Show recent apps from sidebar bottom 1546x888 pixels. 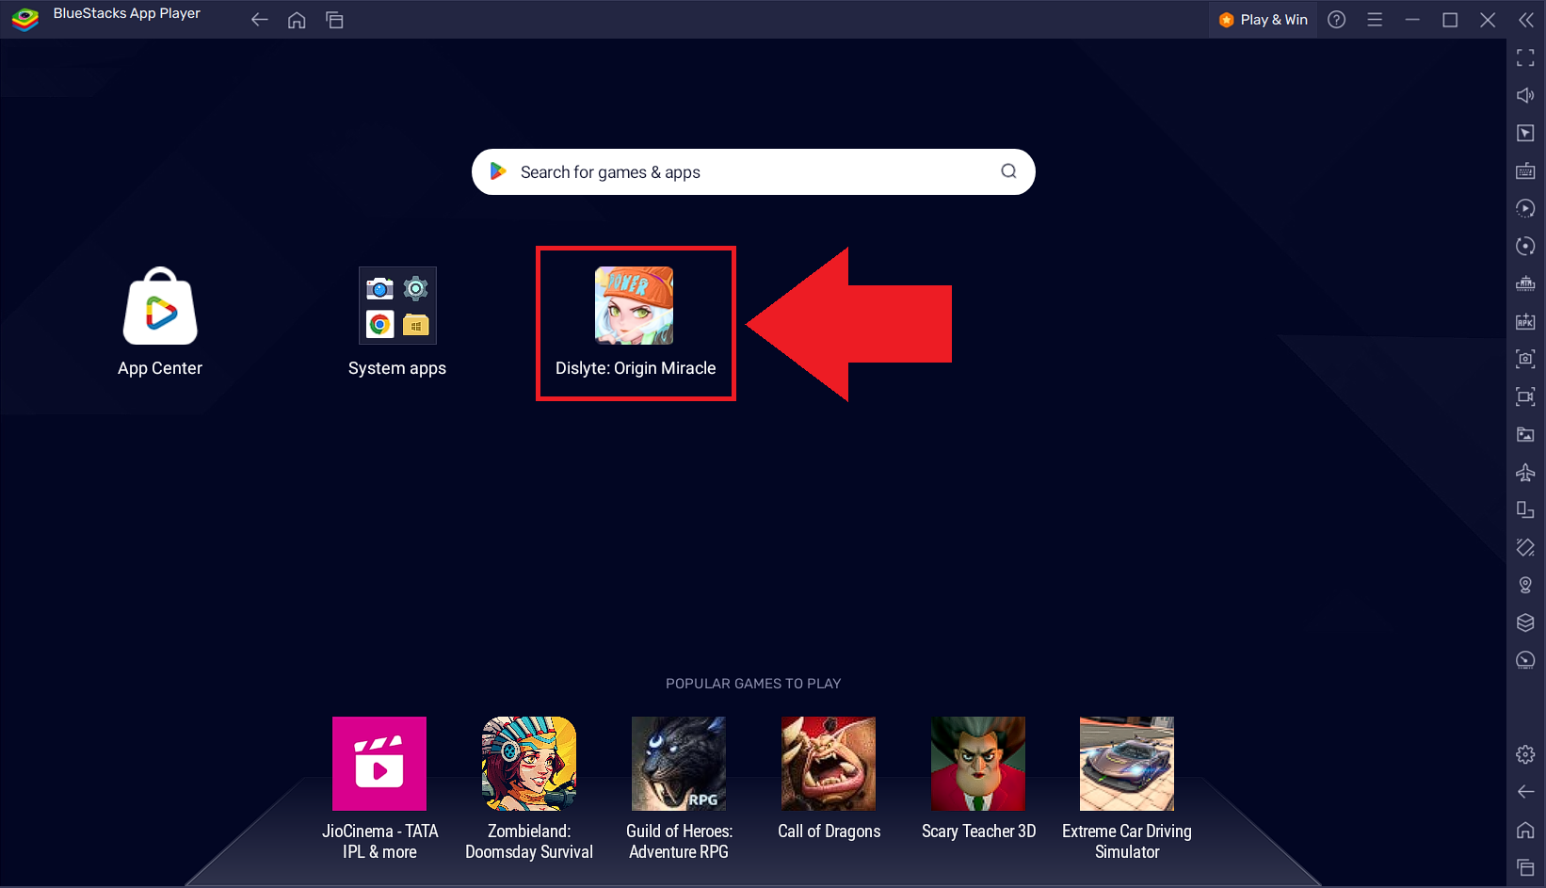pos(1525,867)
